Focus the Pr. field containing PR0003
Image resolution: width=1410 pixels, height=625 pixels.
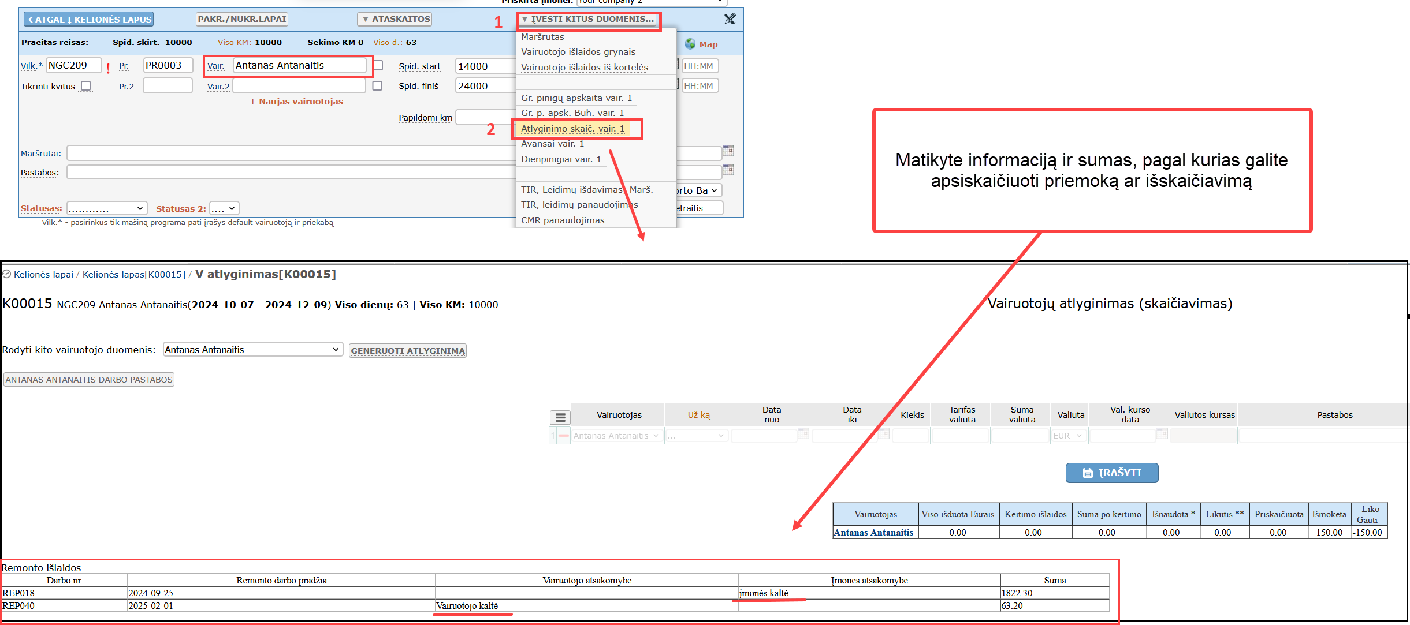[168, 65]
